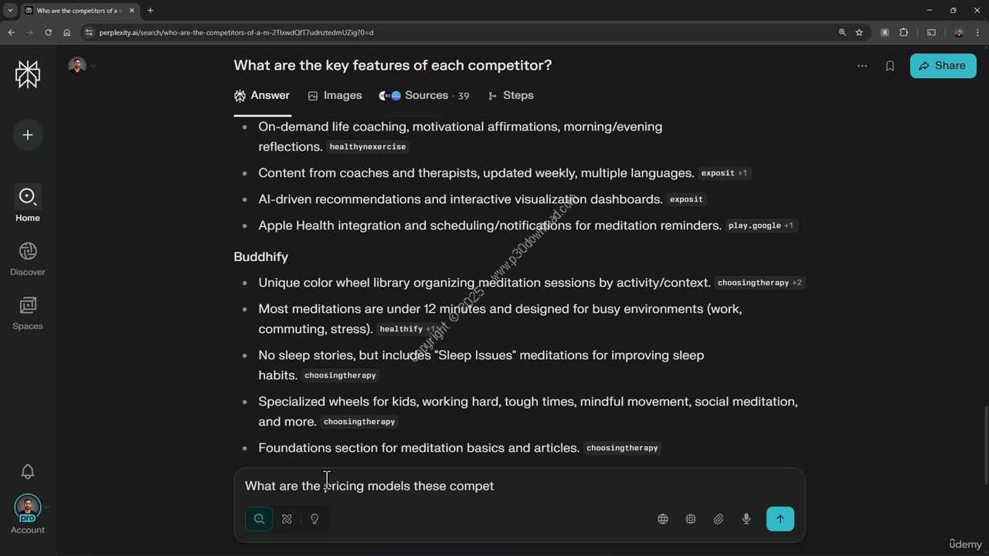The height and width of the screenshot is (556, 989).
Task: Expand the profile avatar dropdown
Action: click(80, 66)
